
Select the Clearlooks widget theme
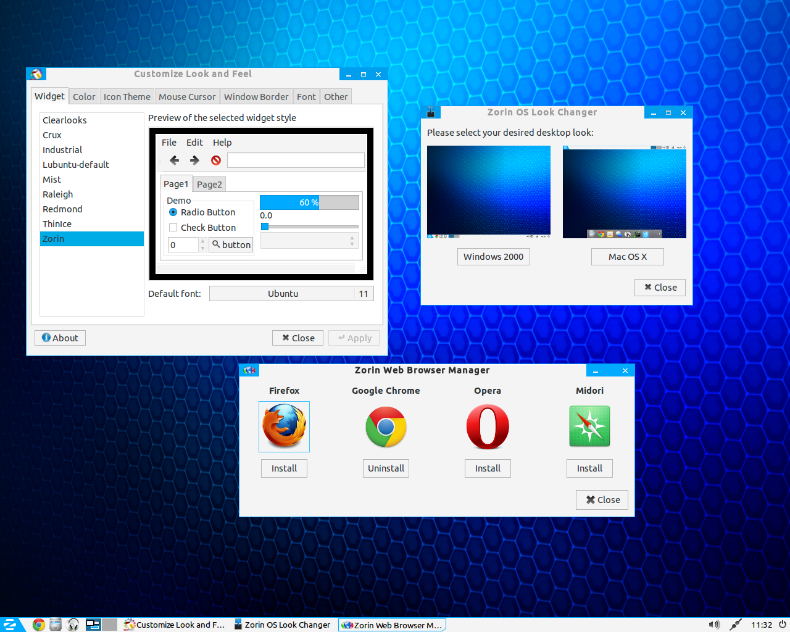(x=92, y=120)
